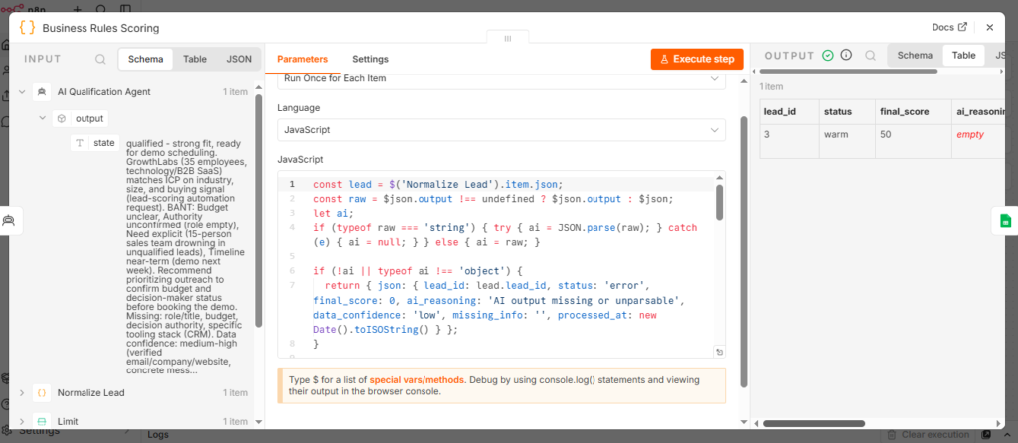Click the qualified strong fit state value text
This screenshot has width=1018, height=443.
point(186,259)
